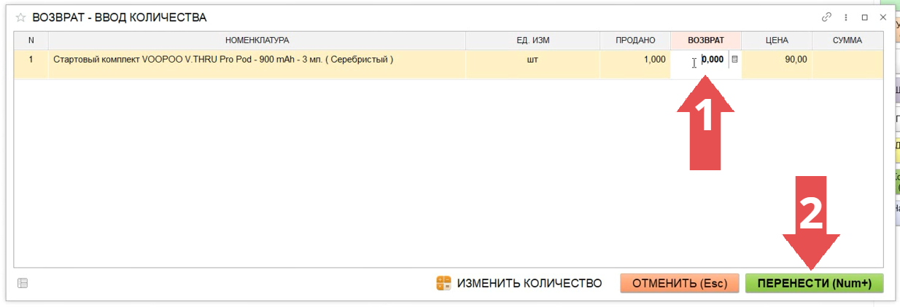Click the list settings icon at bottom left
Image resolution: width=900 pixels, height=307 pixels.
coord(23,284)
